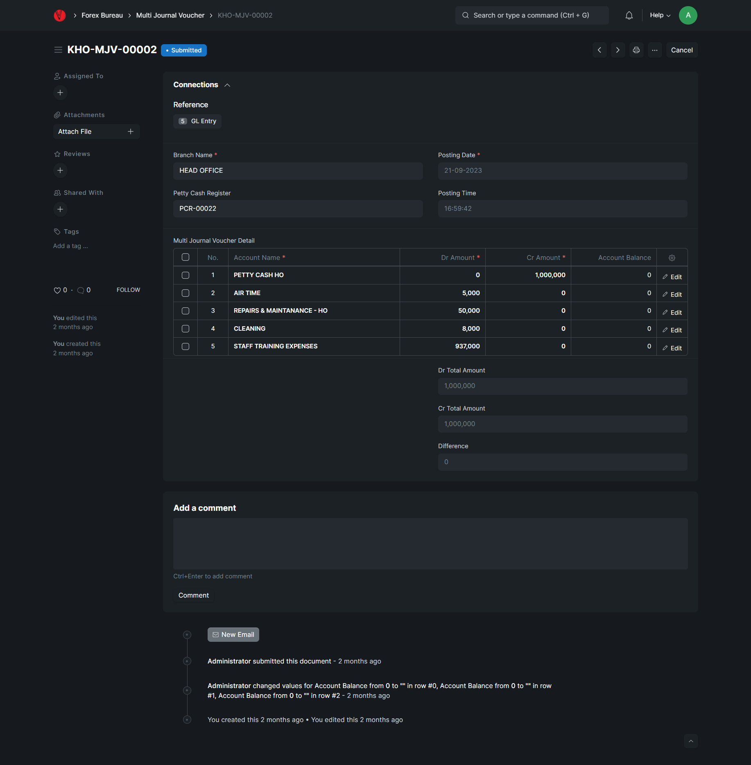The image size is (751, 765).
Task: Click the KHO-MJV-00002 breadcrumb
Action: click(x=245, y=15)
